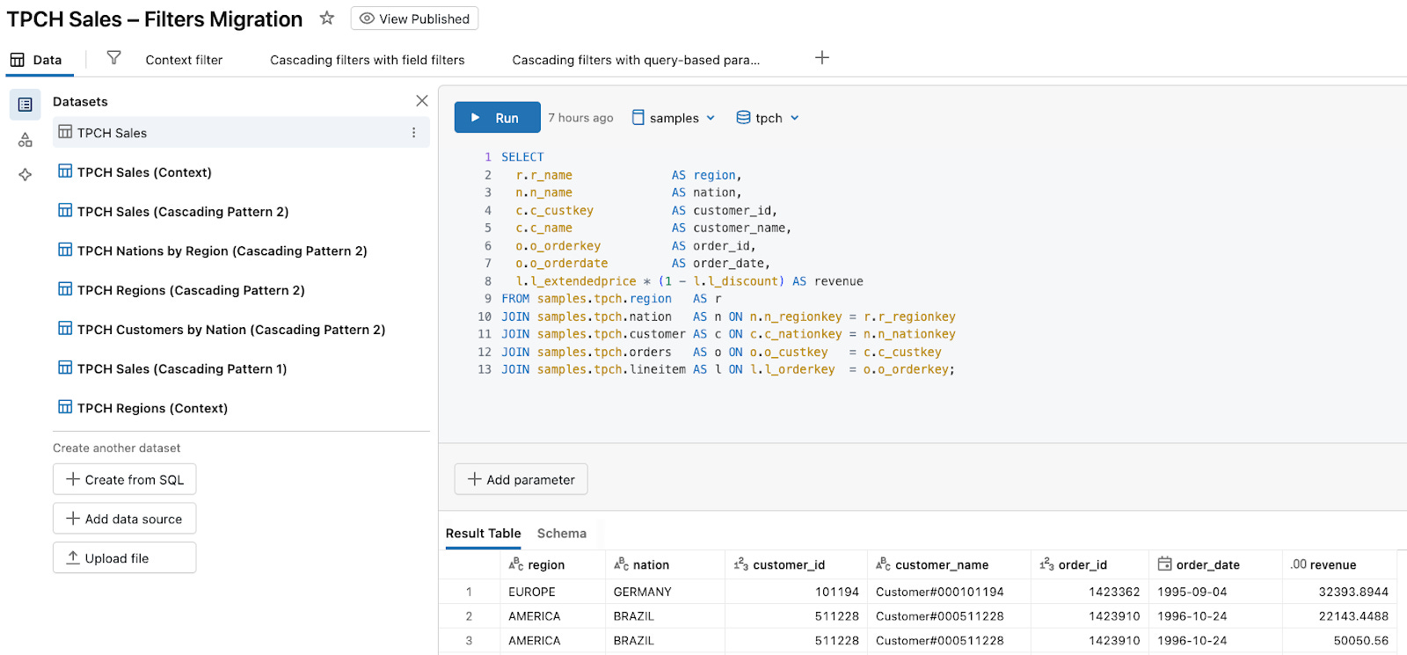Click the numeric type icon in customer_id header

[x=740, y=564]
